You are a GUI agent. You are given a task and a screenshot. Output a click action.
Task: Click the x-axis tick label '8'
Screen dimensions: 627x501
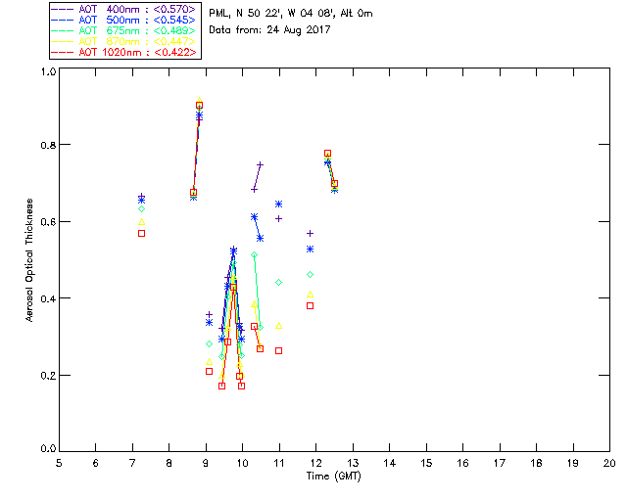[x=169, y=463]
